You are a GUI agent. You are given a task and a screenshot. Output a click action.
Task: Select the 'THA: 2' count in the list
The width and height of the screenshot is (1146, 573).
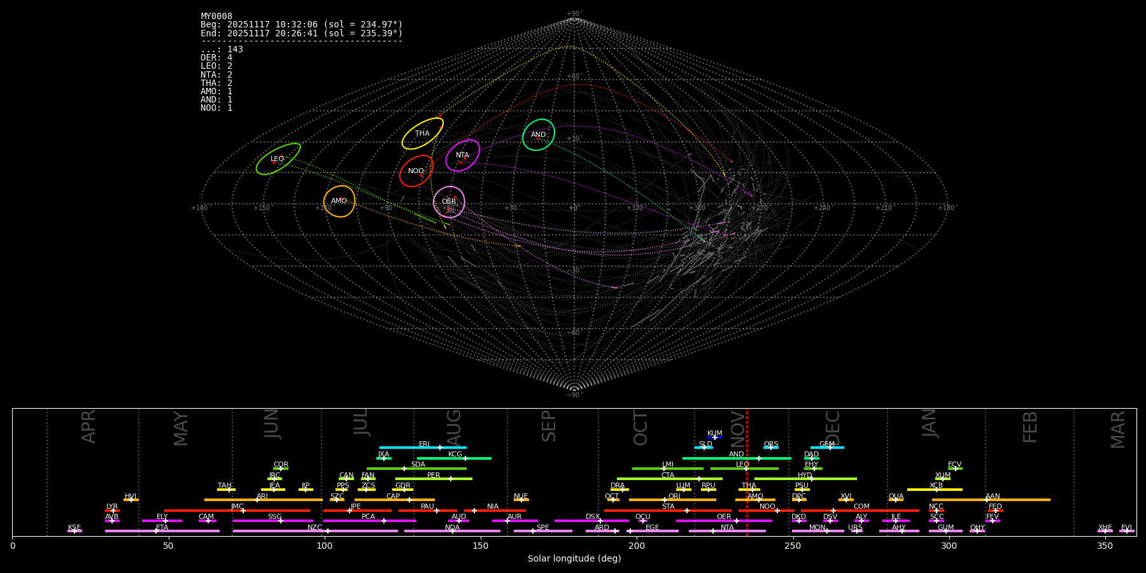[216, 83]
